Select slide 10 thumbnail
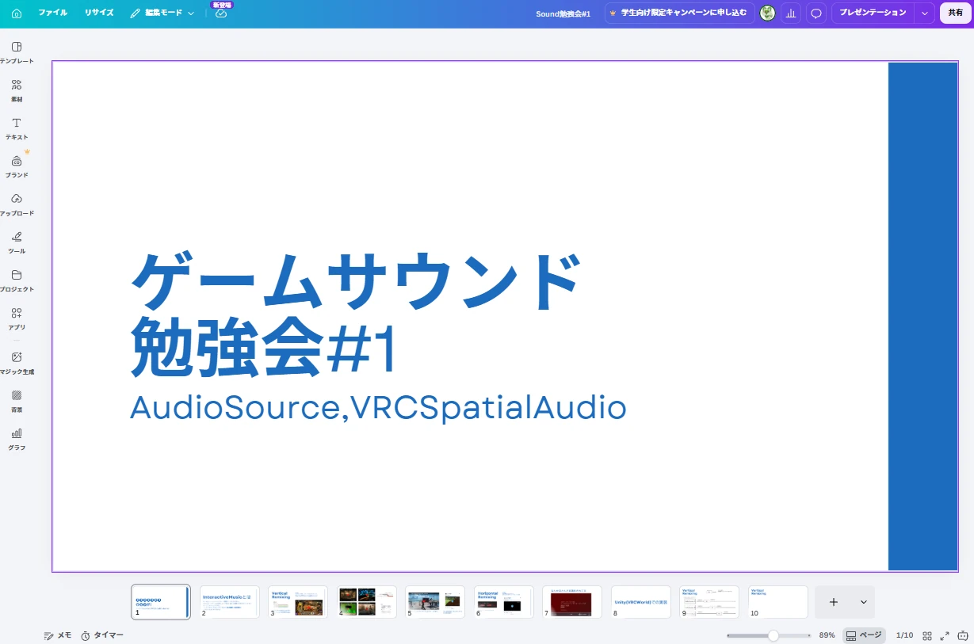 click(778, 602)
